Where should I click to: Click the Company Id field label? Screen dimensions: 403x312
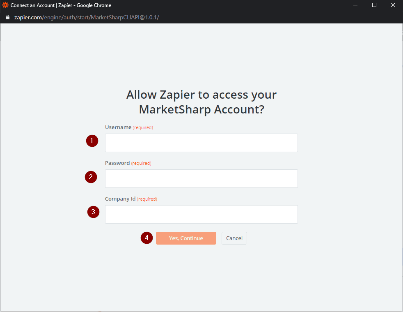120,199
